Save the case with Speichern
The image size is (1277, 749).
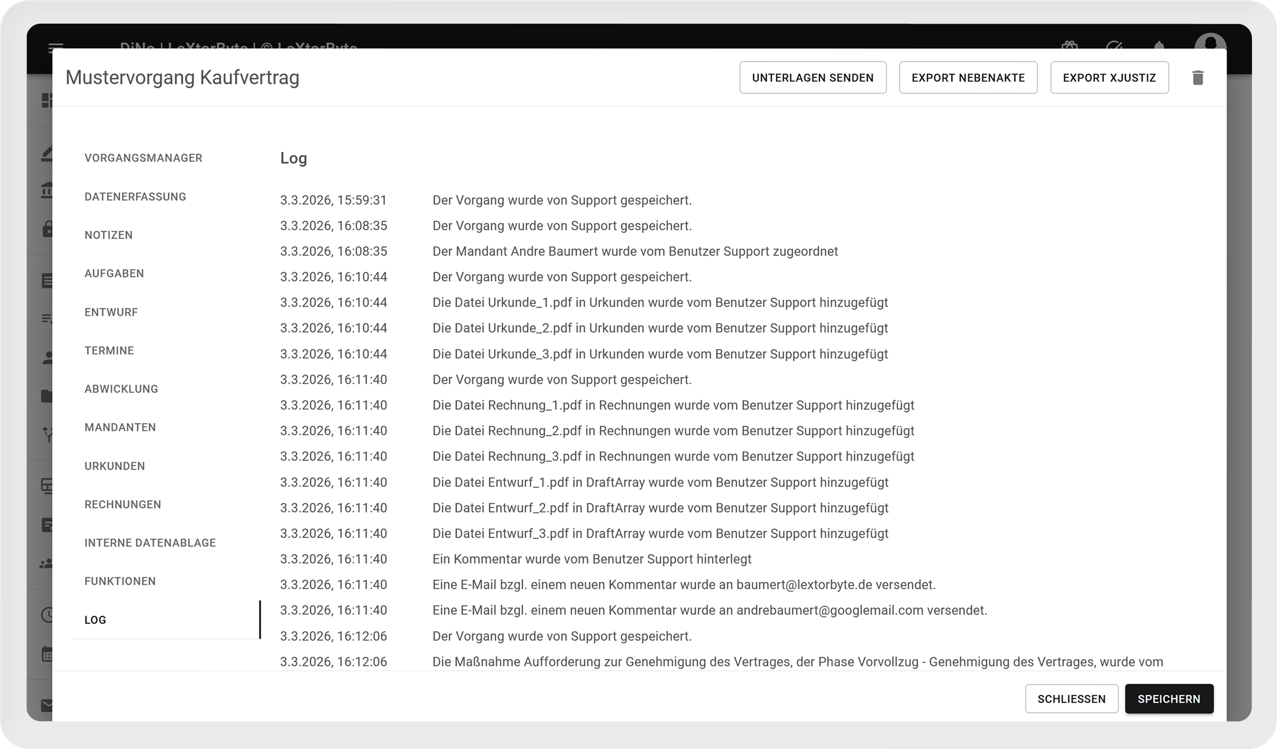pyautogui.click(x=1169, y=699)
